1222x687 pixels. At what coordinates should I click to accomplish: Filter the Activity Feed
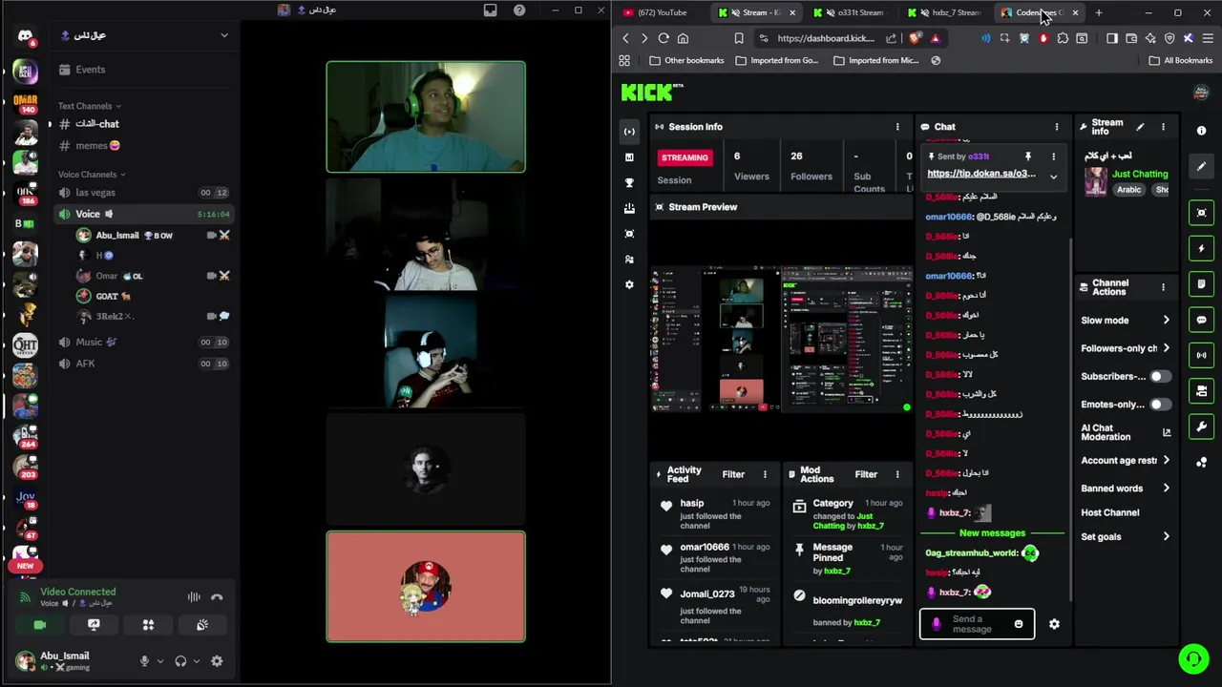pos(733,474)
